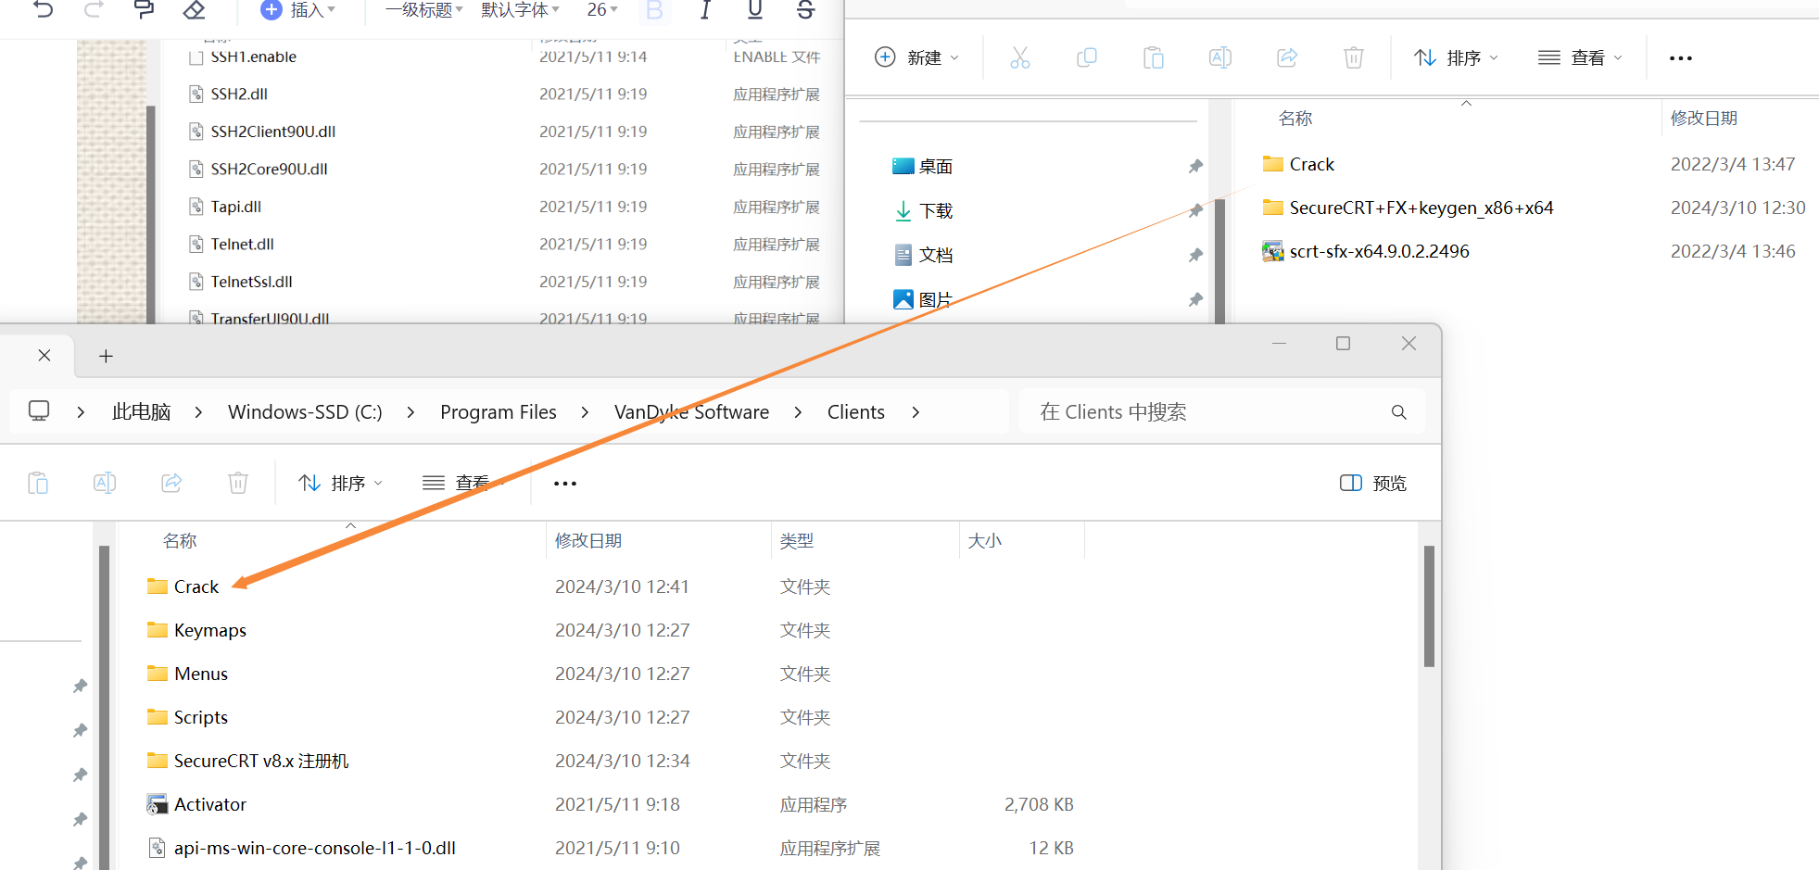Screen dimensions: 1819x870
Task: Select the scrt-sfx-x64.9.0.2.2496 installer file
Action: (x=1365, y=251)
